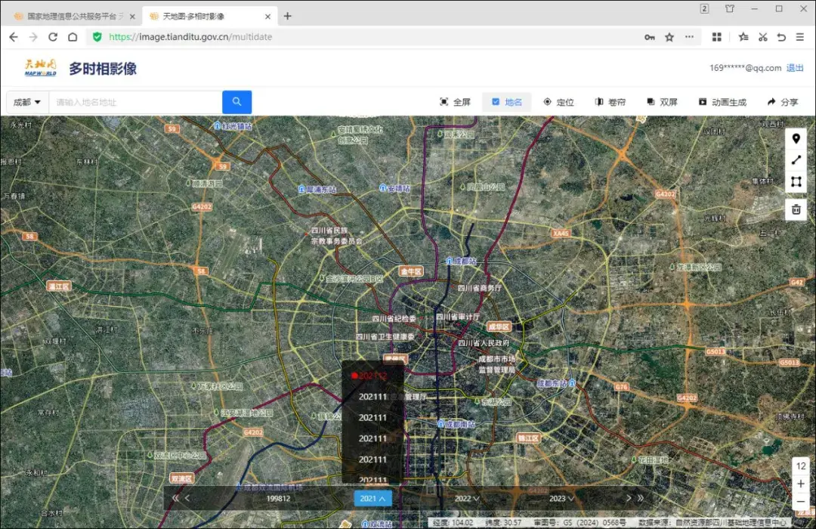The image size is (816, 529).
Task: Click the 四川省人民政府 map label
Action: click(483, 343)
